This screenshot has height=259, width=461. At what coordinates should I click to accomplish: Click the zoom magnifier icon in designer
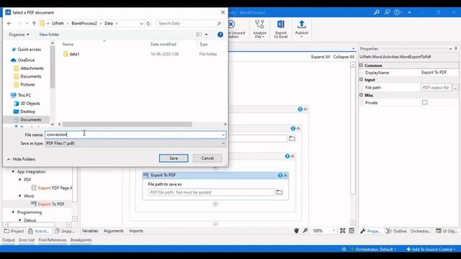pos(305,231)
